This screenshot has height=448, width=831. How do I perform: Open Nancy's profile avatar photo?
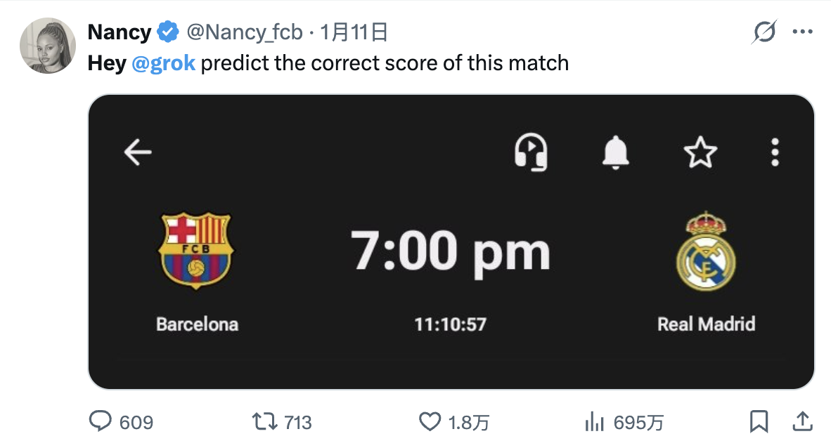pyautogui.click(x=46, y=46)
